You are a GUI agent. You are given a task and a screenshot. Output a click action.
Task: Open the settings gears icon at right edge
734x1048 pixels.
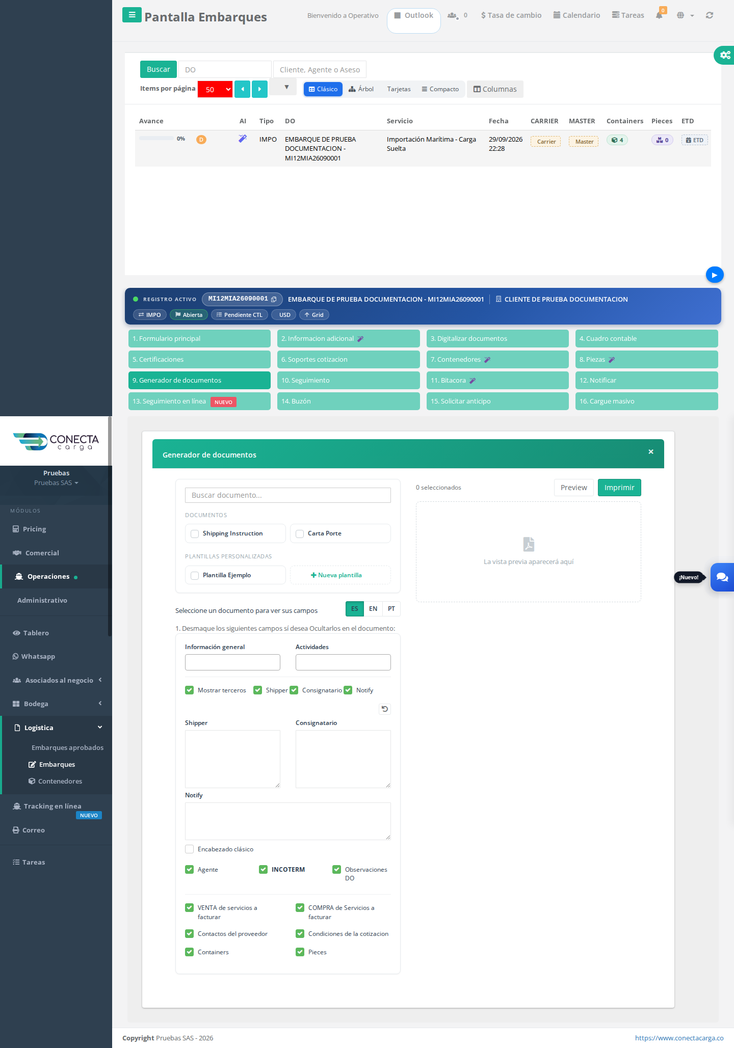(x=725, y=55)
